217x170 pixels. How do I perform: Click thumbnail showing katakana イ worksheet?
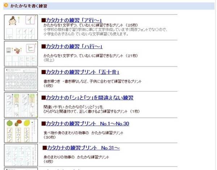(21, 27)
